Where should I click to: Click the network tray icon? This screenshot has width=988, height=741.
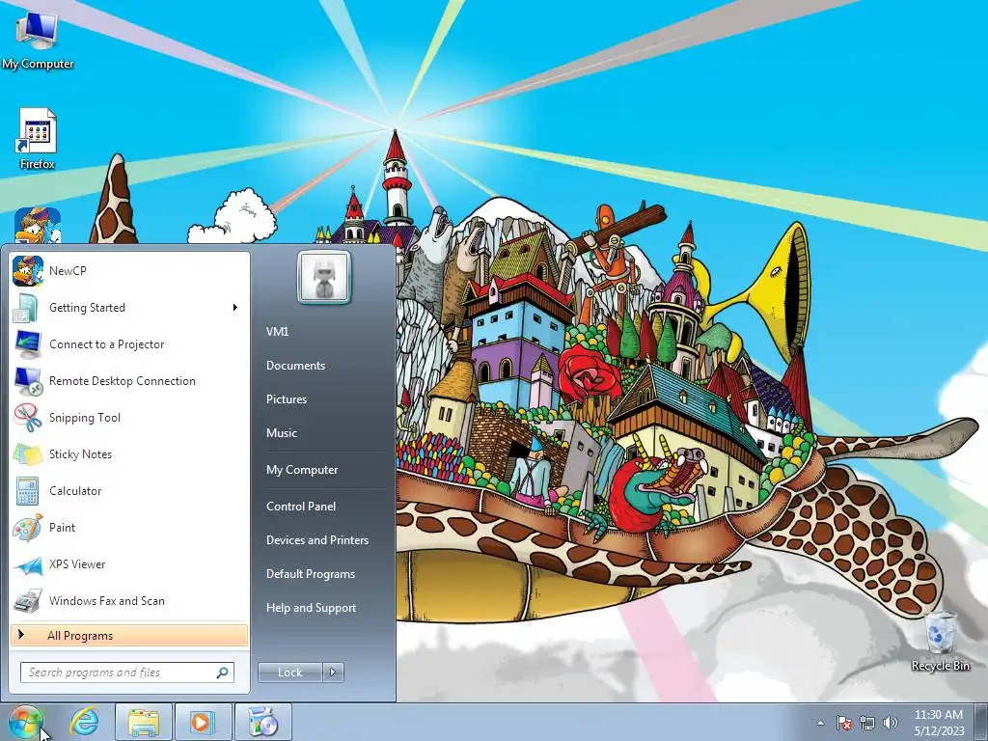tap(867, 723)
